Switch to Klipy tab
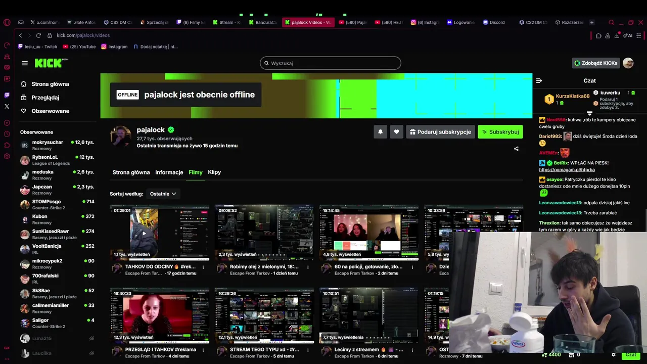Viewport: 647px width, 364px height. 214,172
